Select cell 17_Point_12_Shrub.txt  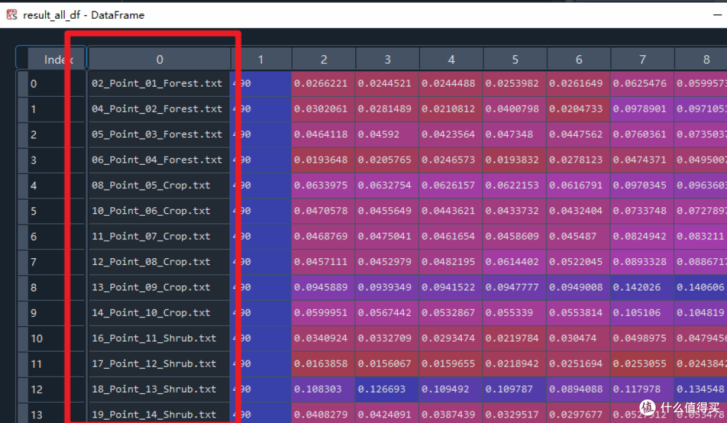tap(160, 364)
